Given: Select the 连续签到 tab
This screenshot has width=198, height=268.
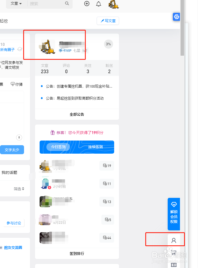Looking at the screenshot, I should (95, 147).
